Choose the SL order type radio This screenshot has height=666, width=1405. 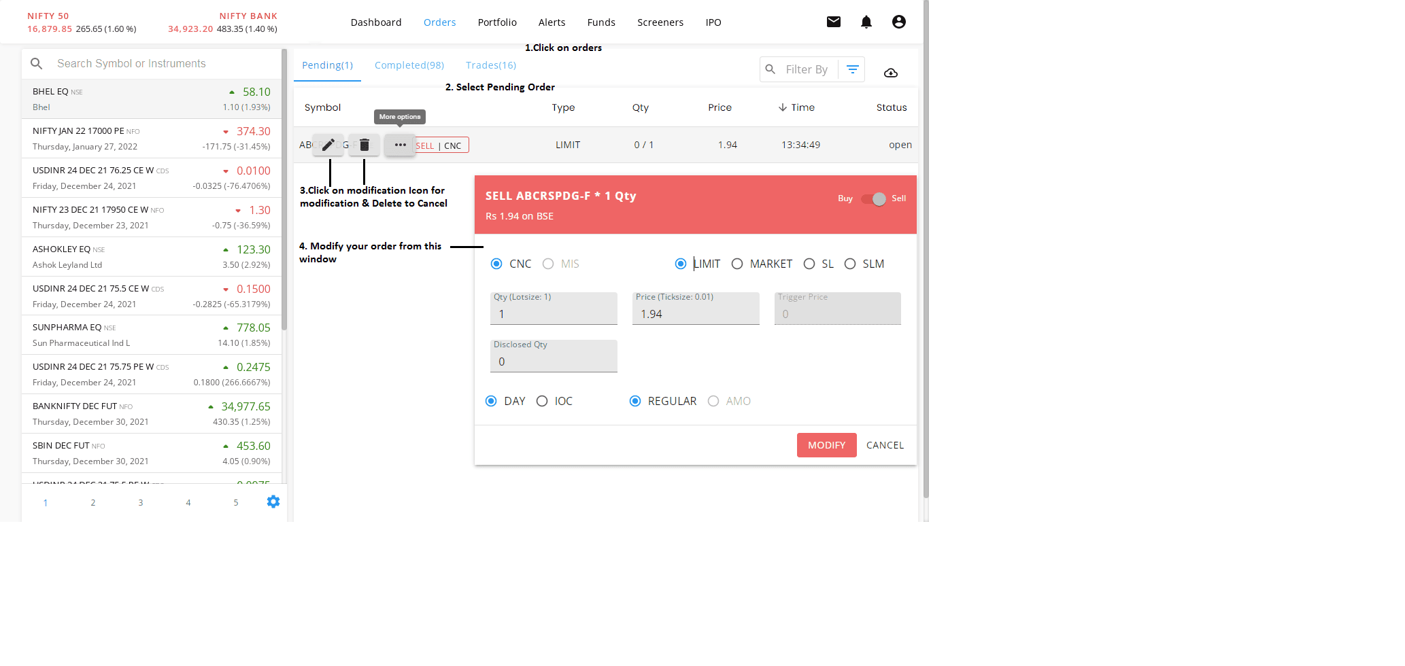pos(809,264)
